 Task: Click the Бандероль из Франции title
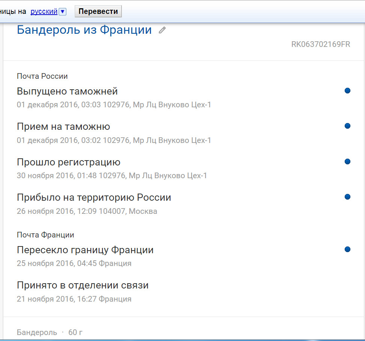pos(84,30)
